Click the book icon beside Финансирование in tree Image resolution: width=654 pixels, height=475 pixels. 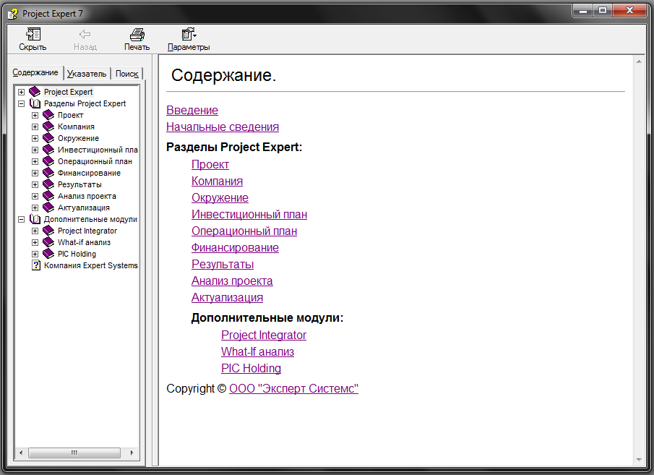[x=49, y=173]
